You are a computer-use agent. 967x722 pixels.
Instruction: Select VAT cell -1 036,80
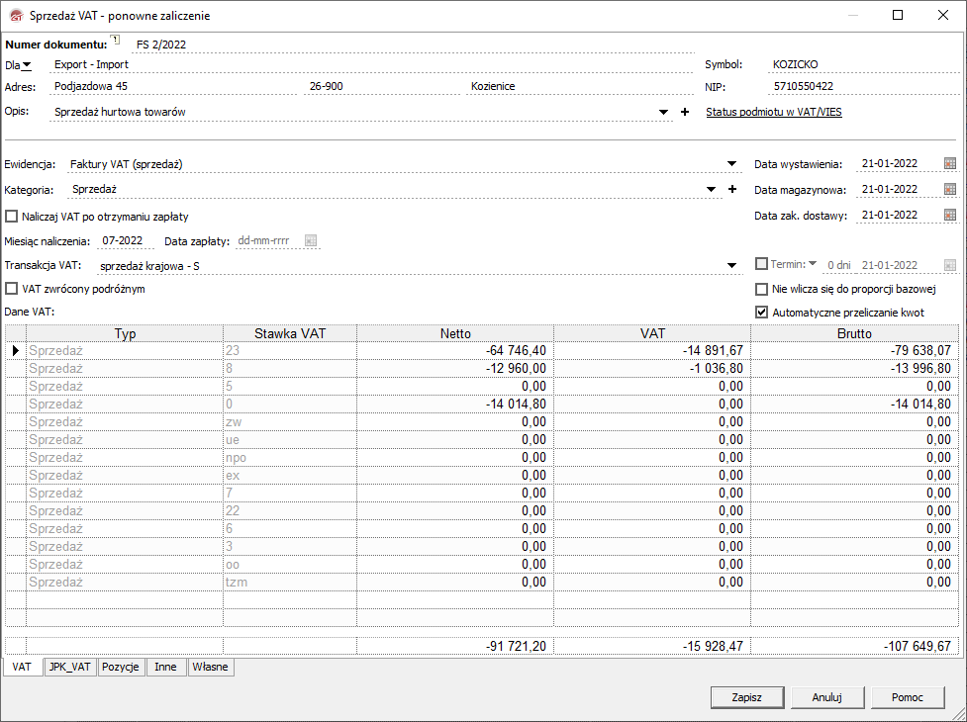click(652, 368)
